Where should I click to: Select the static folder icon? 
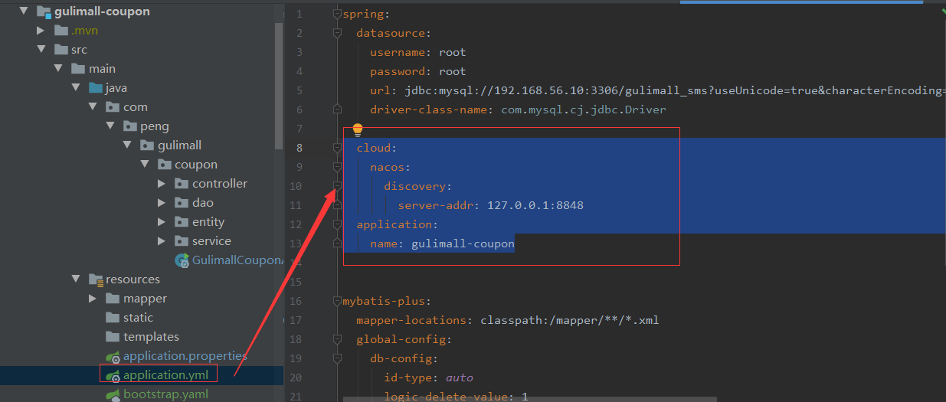(x=112, y=318)
